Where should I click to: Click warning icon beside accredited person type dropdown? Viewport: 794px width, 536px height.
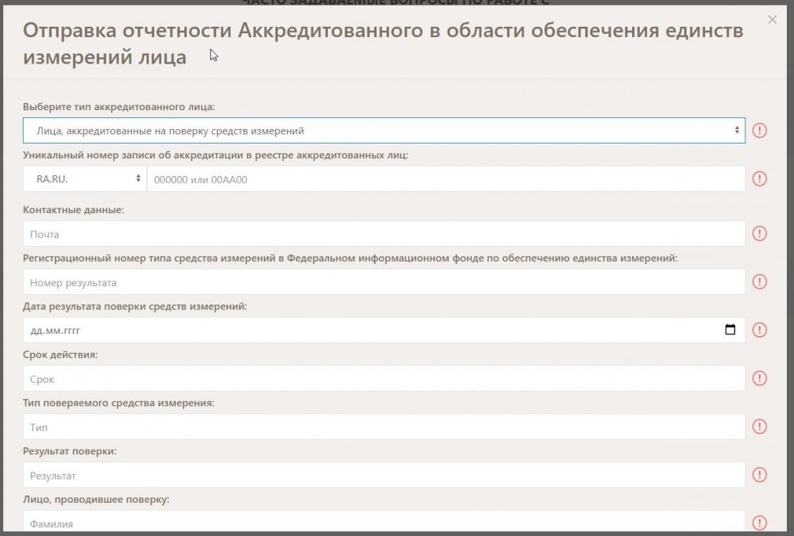[760, 131]
